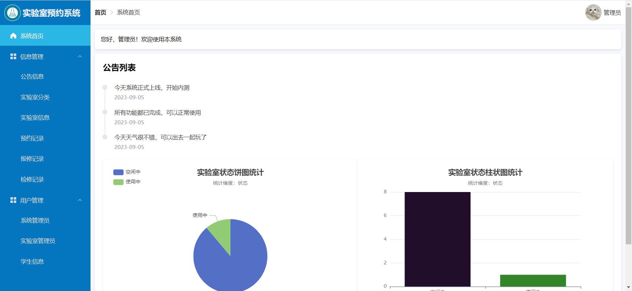Open 预约记录 menu item
Image resolution: width=632 pixels, height=291 pixels.
tap(45, 138)
